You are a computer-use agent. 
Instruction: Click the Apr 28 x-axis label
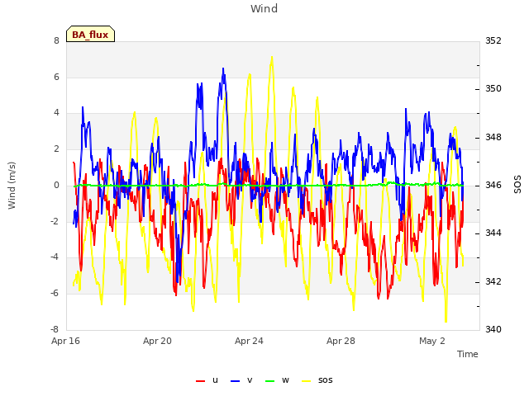(x=341, y=341)
